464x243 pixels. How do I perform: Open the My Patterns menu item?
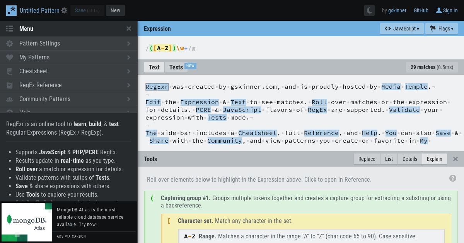click(x=68, y=57)
